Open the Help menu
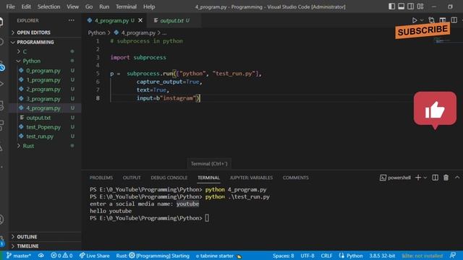Viewport: 463px width, 260px height. coord(149,6)
